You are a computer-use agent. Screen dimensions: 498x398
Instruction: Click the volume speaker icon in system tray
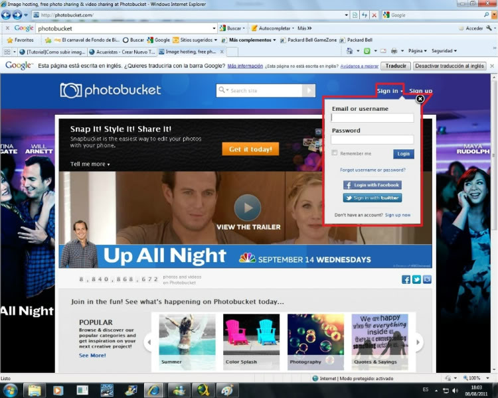tap(455, 391)
